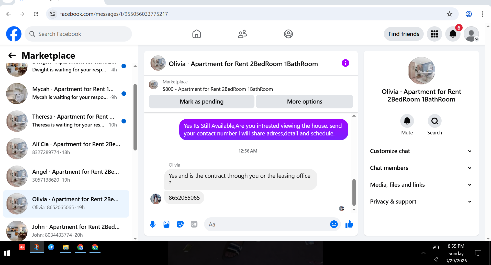Open More options for the listing

coord(304,102)
